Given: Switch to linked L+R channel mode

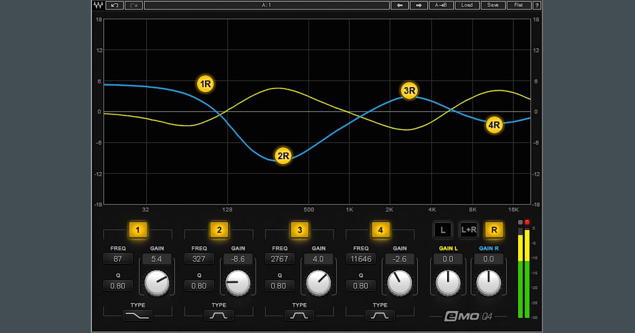Looking at the screenshot, I should (469, 229).
